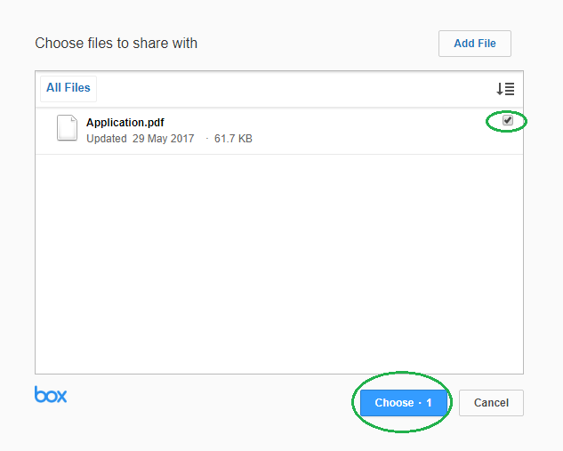This screenshot has height=451, width=563.
Task: Click the Choose files to share with heading
Action: (x=116, y=43)
